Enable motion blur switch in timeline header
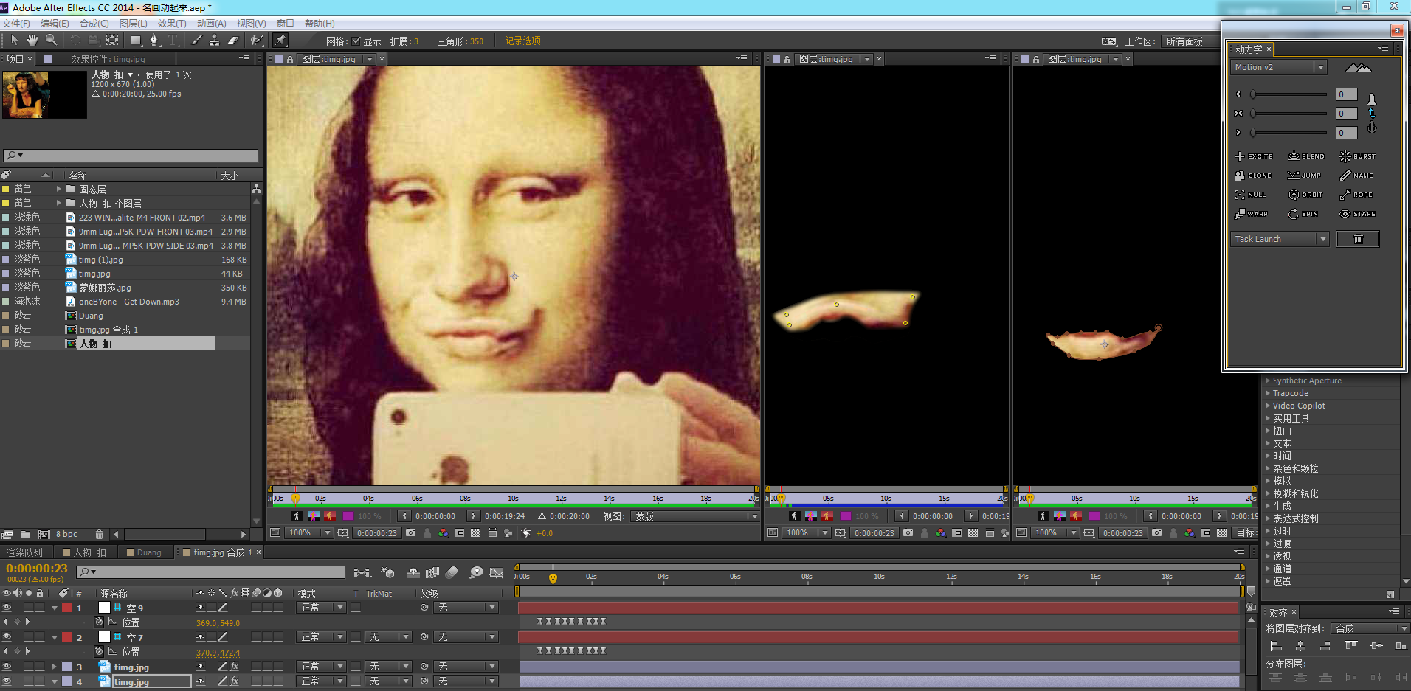1411x691 pixels. (x=452, y=572)
